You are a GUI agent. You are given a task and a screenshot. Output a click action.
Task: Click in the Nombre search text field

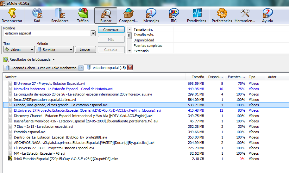pos(47,33)
